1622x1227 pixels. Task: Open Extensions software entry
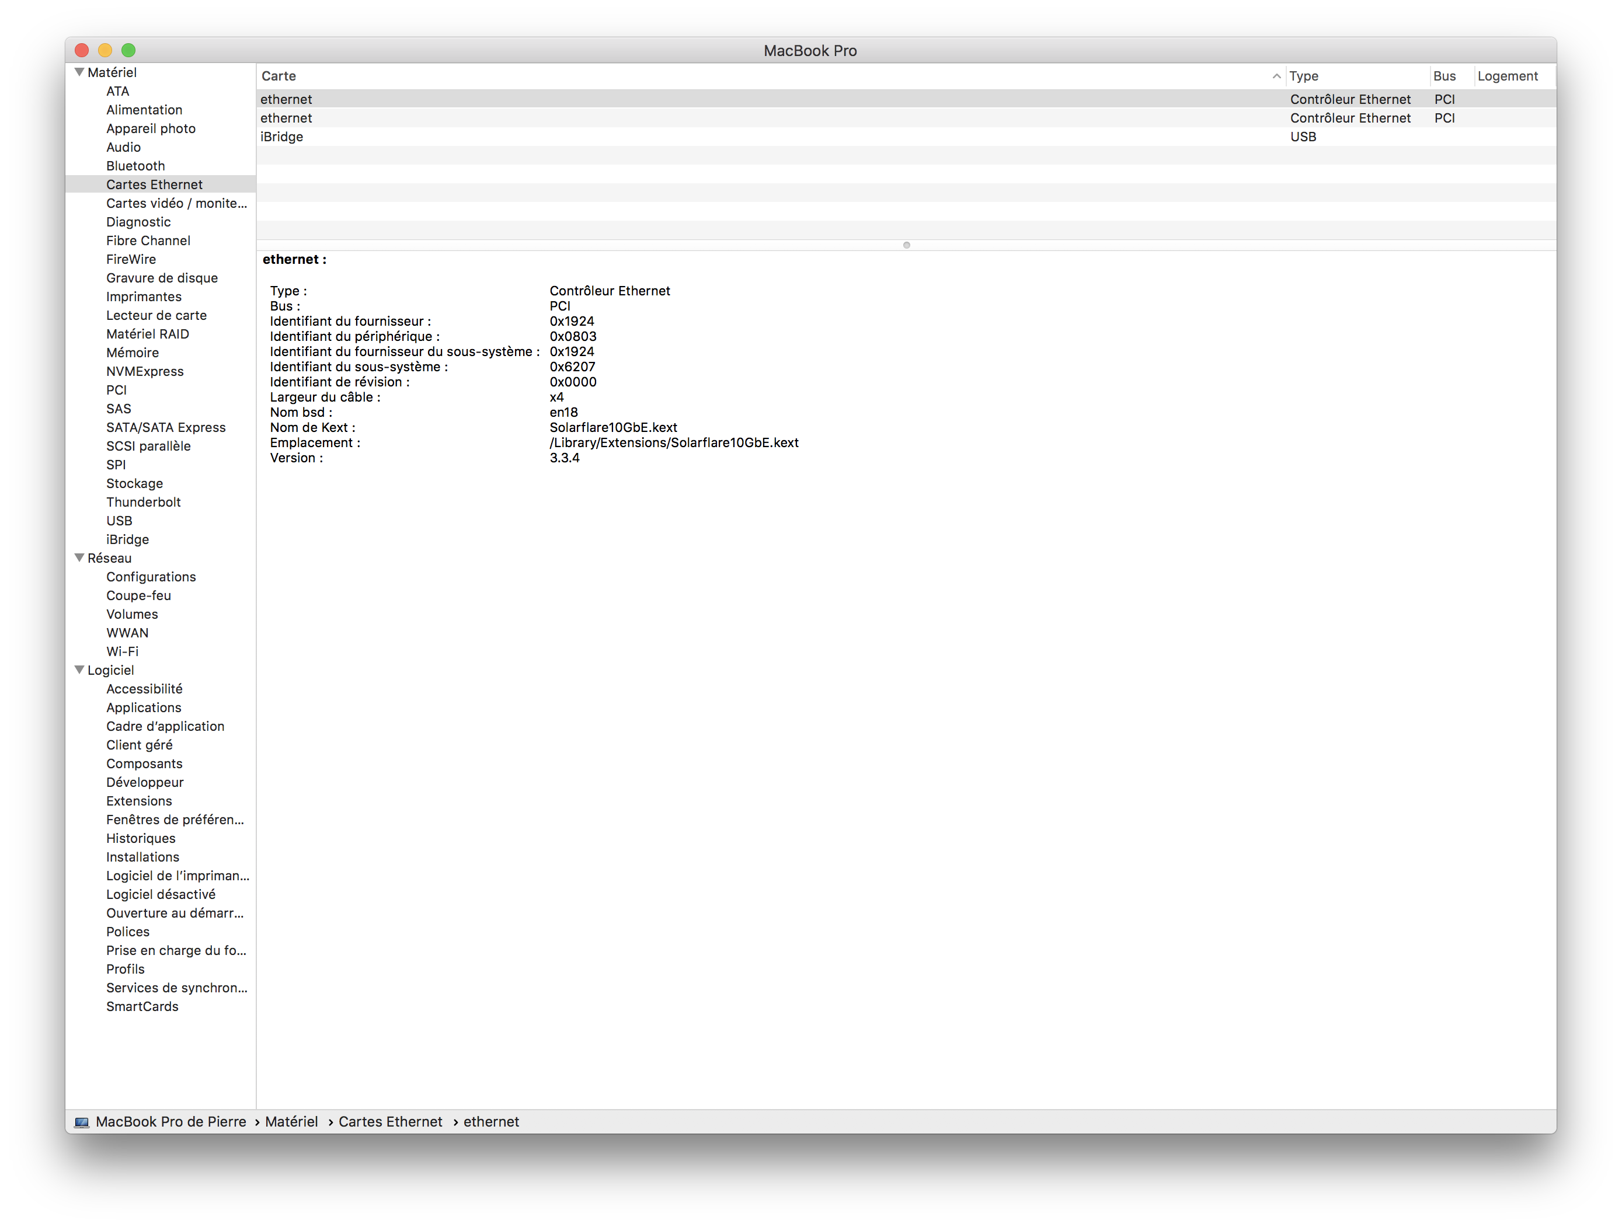coord(138,801)
